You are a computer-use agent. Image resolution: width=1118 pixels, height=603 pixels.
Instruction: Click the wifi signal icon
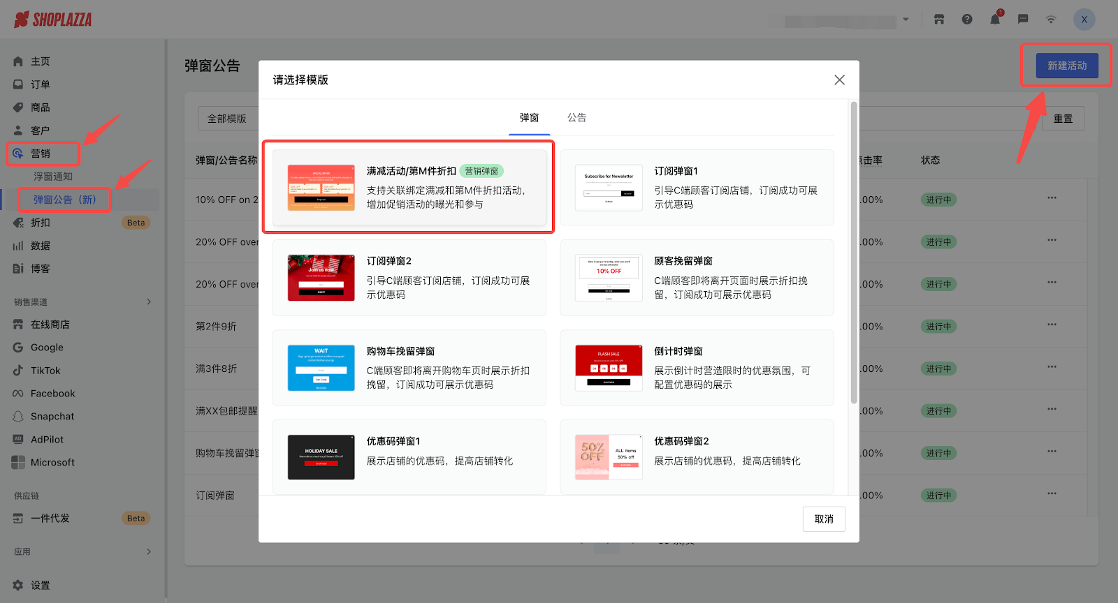1051,20
